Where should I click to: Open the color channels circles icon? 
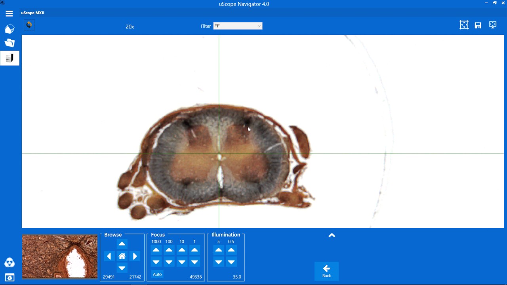click(x=10, y=262)
